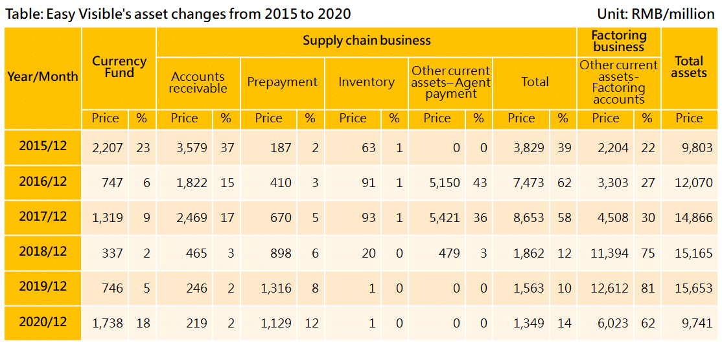
Task: Select 'Other current assets-Factoring accounts' header
Action: click(619, 82)
